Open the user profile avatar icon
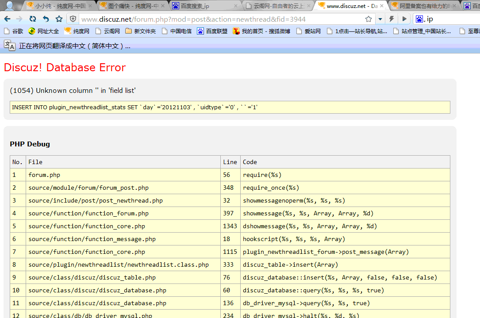480x318 pixels. coord(9,5)
